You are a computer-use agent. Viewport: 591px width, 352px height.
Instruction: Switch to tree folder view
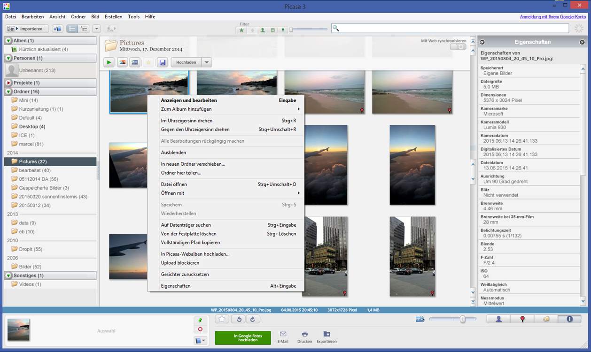coord(84,29)
